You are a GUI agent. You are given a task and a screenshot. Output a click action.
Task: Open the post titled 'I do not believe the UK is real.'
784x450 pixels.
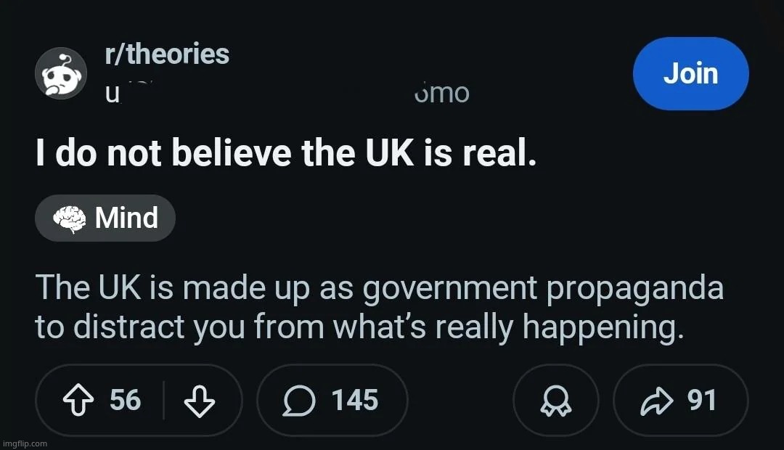click(x=286, y=153)
